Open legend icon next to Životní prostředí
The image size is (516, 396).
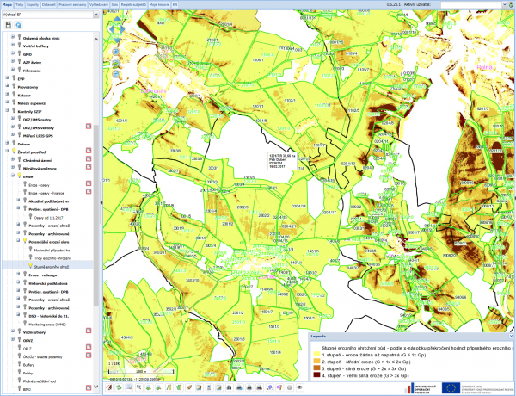coord(89,152)
